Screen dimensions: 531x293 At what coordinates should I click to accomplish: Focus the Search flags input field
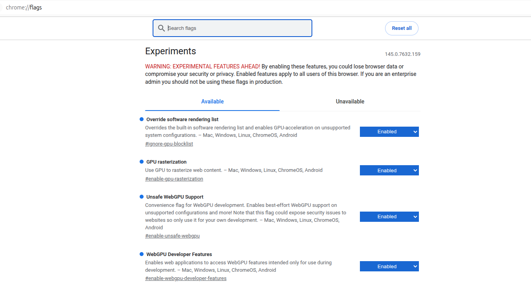point(236,28)
